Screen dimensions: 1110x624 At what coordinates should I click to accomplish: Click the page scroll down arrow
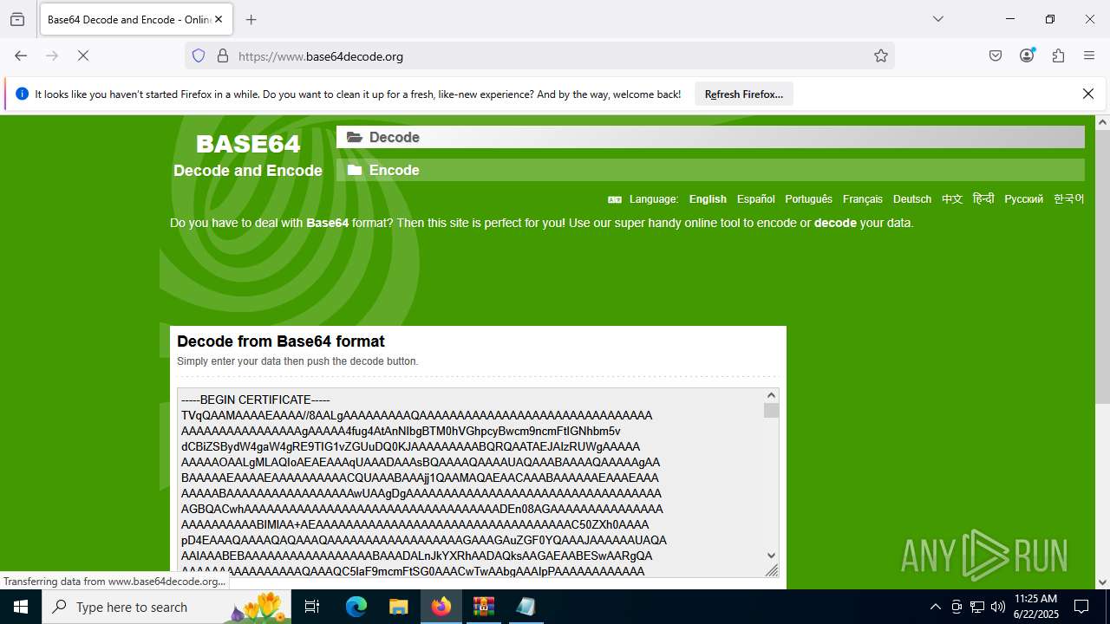pyautogui.click(x=1102, y=582)
